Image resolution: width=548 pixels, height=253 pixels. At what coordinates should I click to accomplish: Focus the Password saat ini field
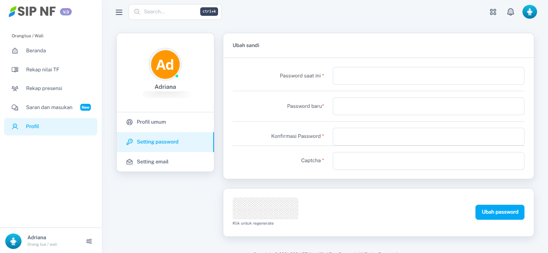[428, 76]
